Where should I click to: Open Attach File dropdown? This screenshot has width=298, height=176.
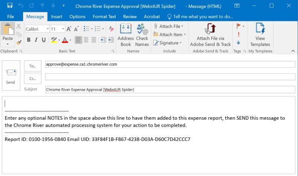point(169,26)
